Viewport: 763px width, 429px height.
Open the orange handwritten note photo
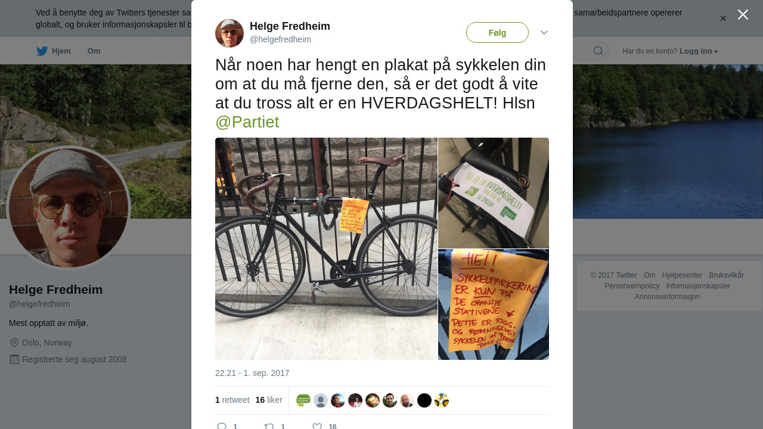tap(494, 304)
